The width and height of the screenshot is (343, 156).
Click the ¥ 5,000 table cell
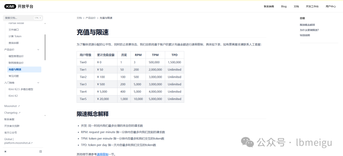pos(106,92)
